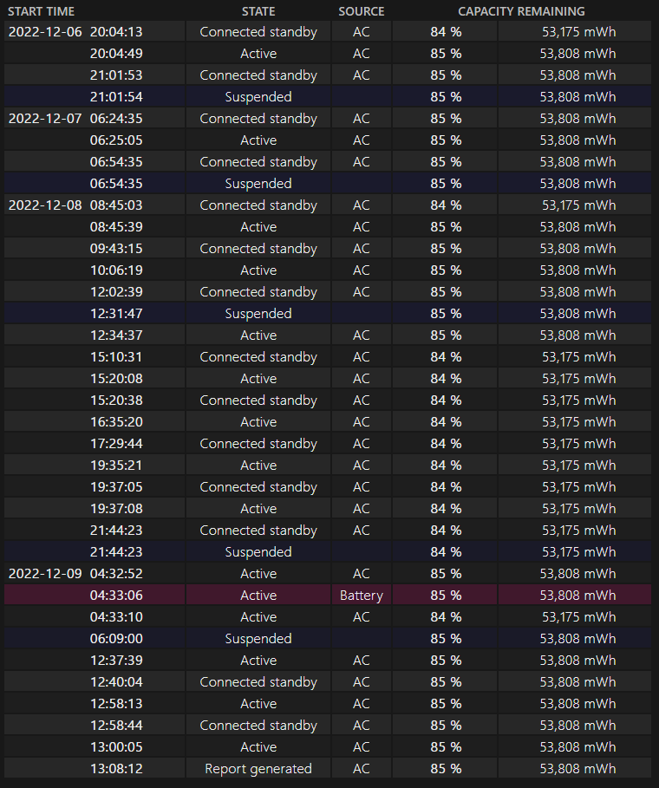
Task: Click 53,808 mWh in the 04:33:06 row
Action: (577, 595)
